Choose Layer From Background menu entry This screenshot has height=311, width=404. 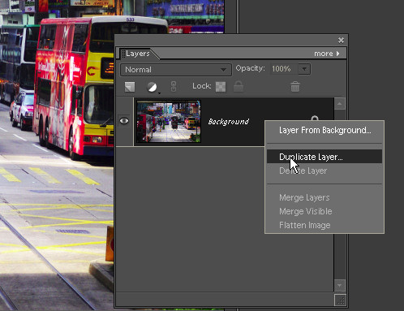point(324,130)
